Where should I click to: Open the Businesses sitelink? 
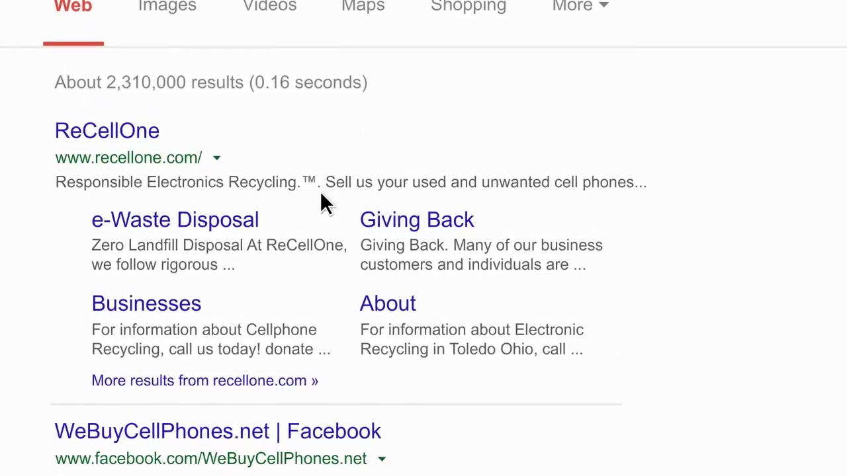point(146,303)
